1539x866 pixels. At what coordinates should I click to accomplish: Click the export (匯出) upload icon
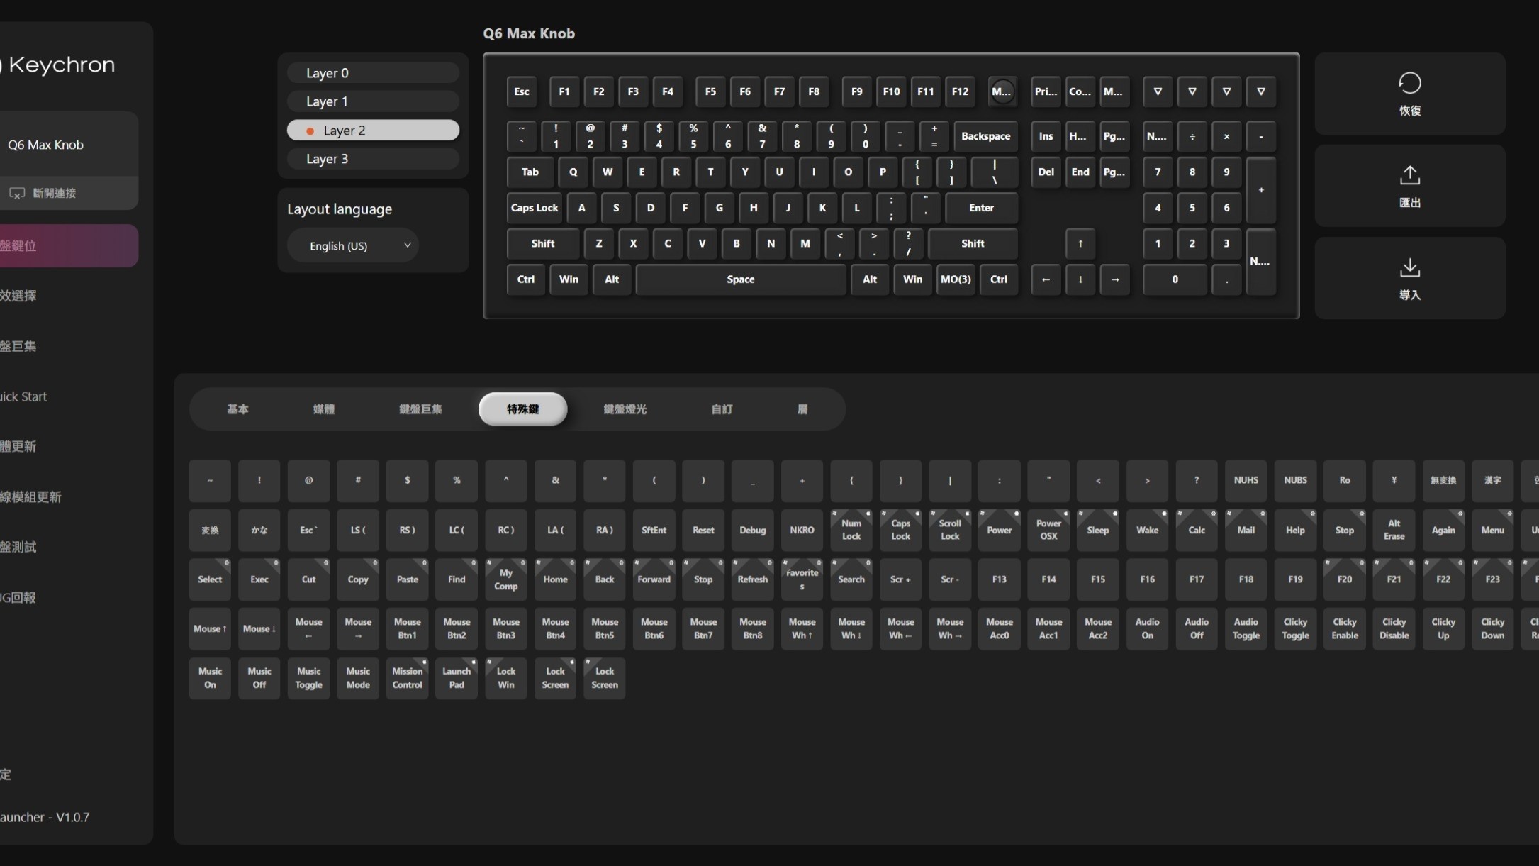click(1409, 175)
